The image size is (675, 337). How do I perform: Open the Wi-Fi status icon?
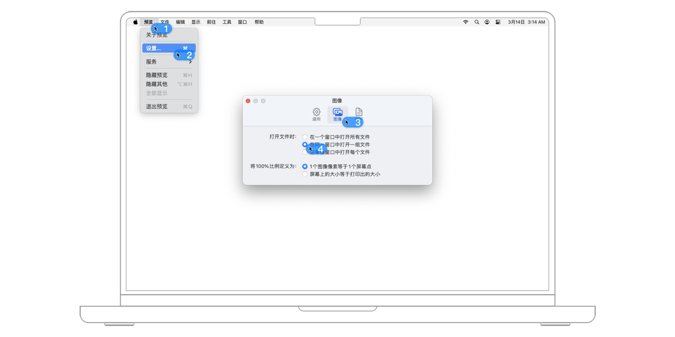coord(465,22)
